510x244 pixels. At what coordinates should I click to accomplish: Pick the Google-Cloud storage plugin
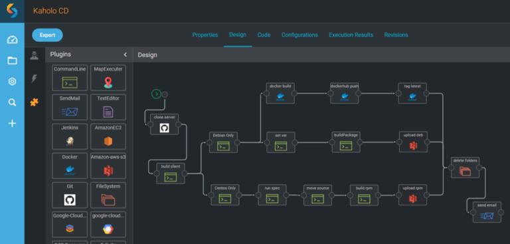pyautogui.click(x=70, y=225)
